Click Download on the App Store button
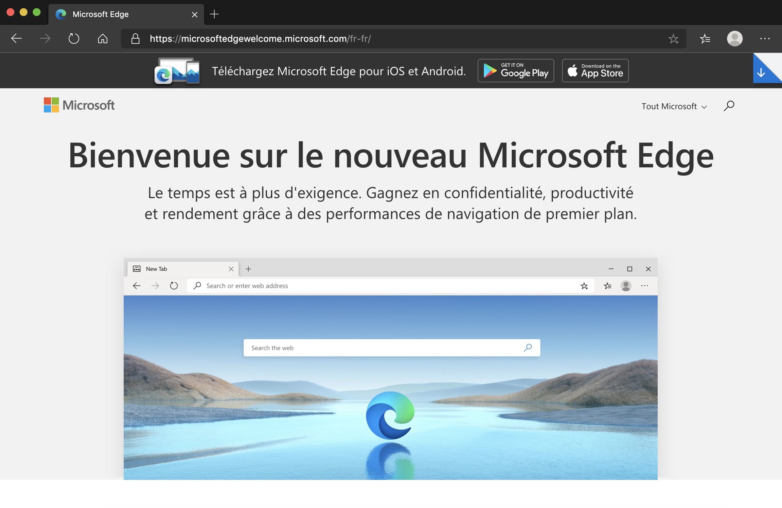The width and height of the screenshot is (782, 508). coord(595,71)
